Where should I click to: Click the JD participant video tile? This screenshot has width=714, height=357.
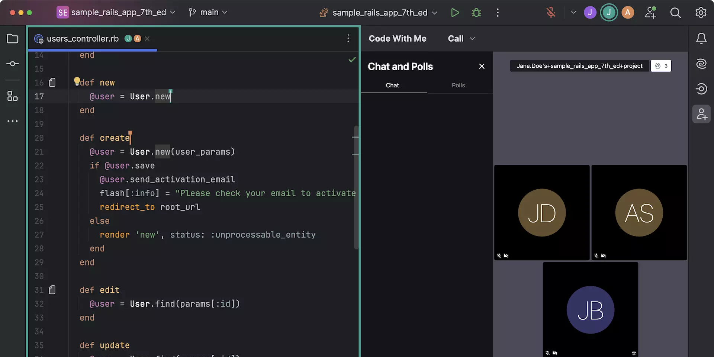[541, 212]
